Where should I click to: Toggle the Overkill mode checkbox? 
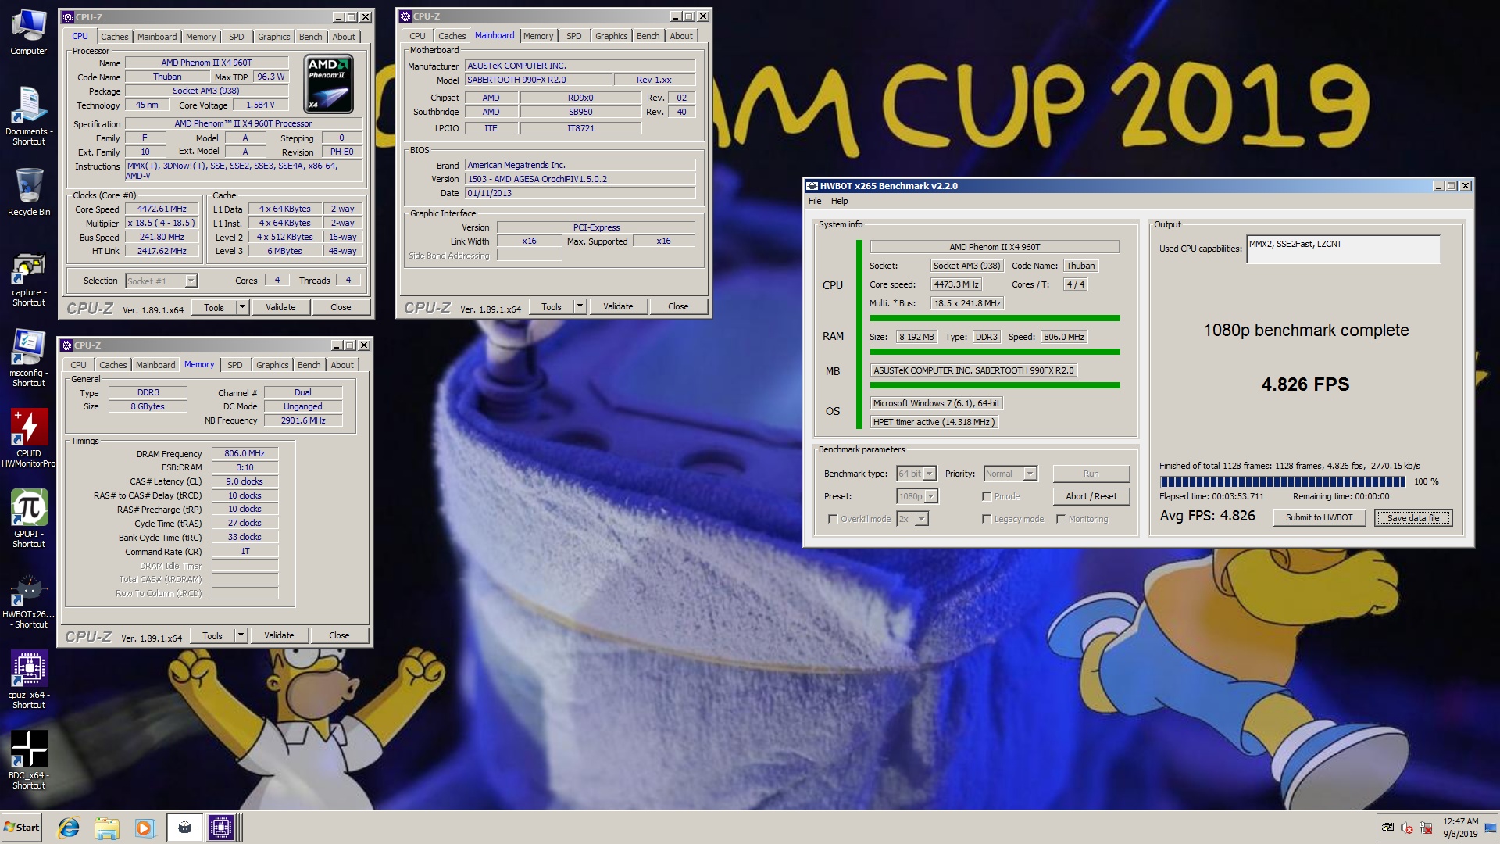833,519
